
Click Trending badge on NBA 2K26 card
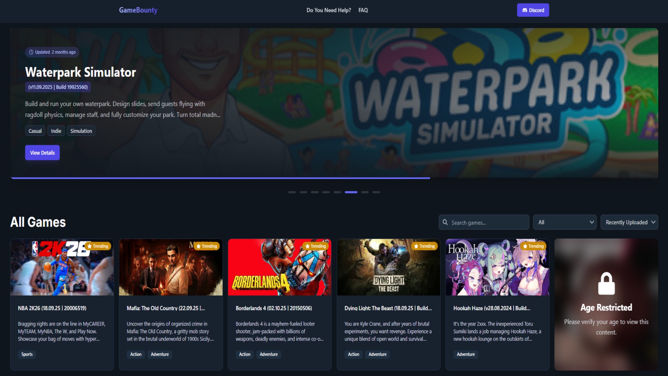click(98, 246)
